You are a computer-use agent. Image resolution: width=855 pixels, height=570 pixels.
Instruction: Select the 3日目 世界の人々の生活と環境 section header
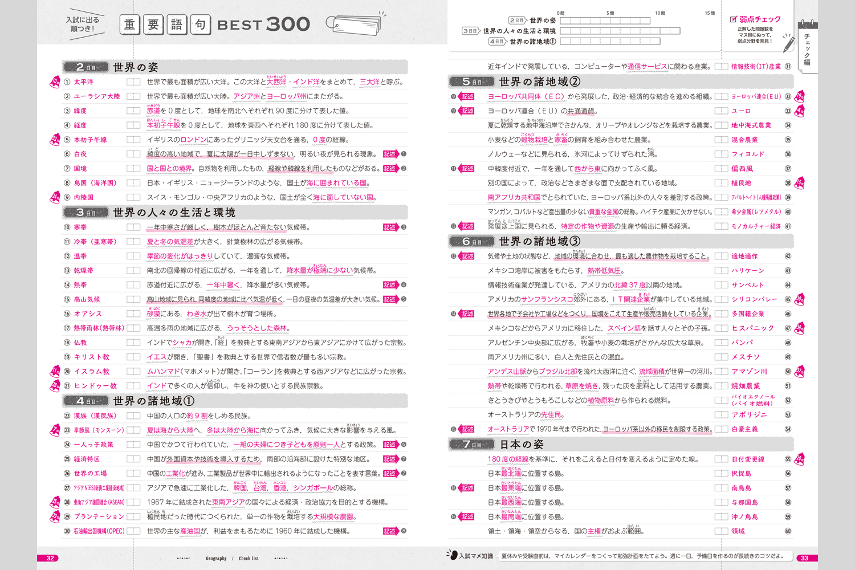pyautogui.click(x=235, y=212)
